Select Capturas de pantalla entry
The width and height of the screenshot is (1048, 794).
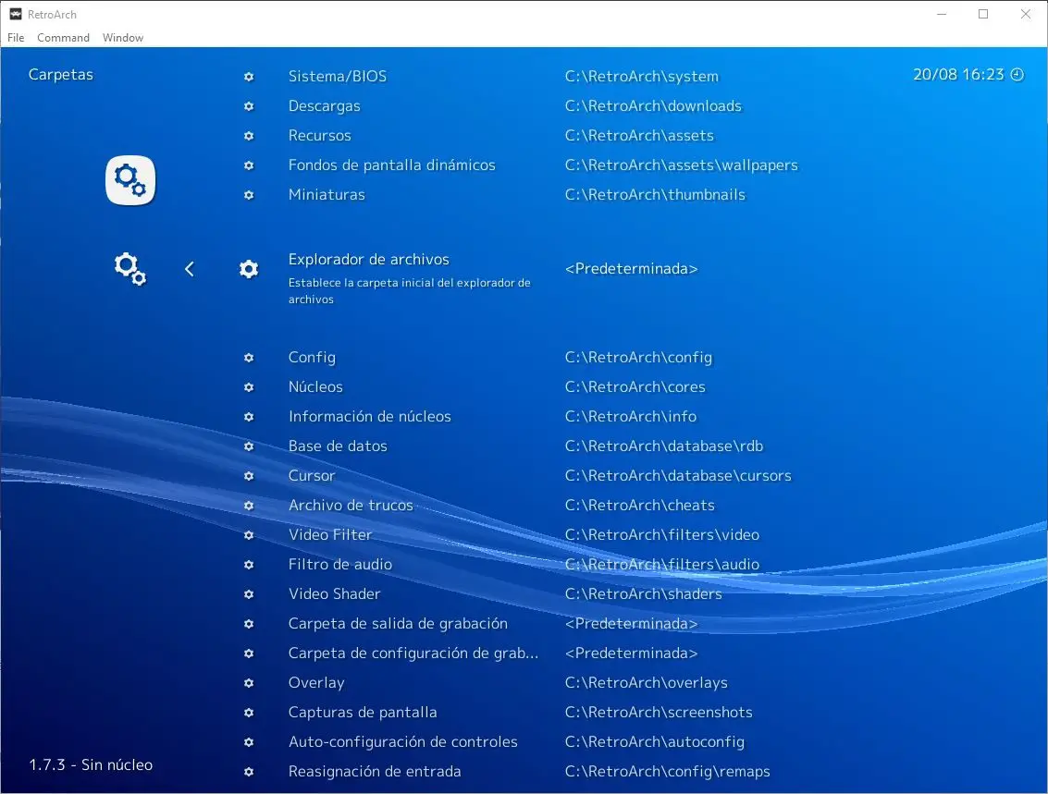(363, 713)
